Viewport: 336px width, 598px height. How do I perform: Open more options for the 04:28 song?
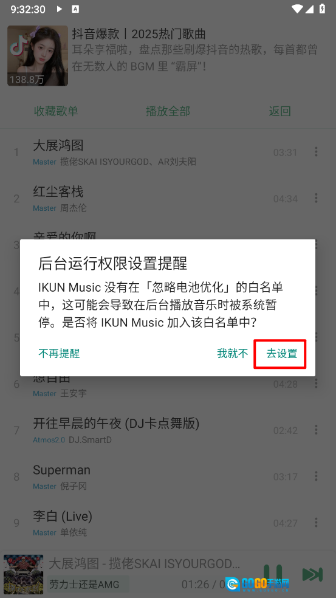(316, 383)
